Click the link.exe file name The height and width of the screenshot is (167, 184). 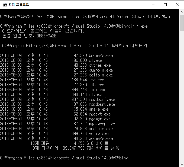[x=98, y=90]
